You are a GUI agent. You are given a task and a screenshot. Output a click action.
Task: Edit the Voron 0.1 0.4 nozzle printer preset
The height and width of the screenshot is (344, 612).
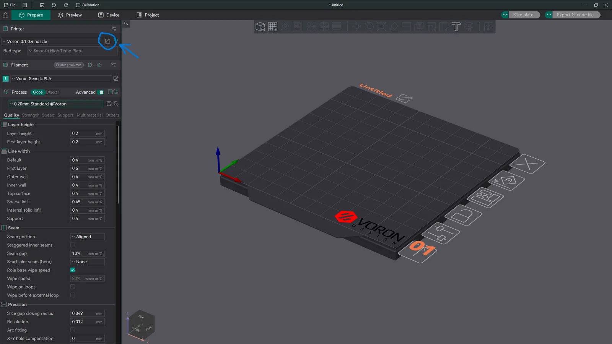(x=107, y=41)
